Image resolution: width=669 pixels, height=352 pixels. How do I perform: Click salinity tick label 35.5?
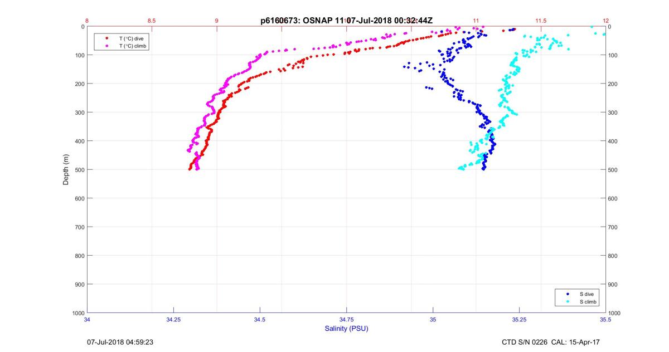point(605,320)
